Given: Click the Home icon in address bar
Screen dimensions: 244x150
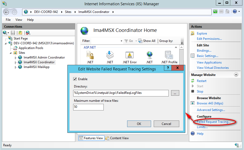Looking at the screenshot, I should click(227, 11).
